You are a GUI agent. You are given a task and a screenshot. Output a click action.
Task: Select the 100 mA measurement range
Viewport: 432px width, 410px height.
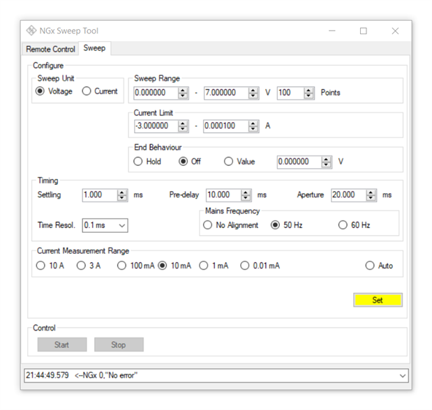coord(135,266)
